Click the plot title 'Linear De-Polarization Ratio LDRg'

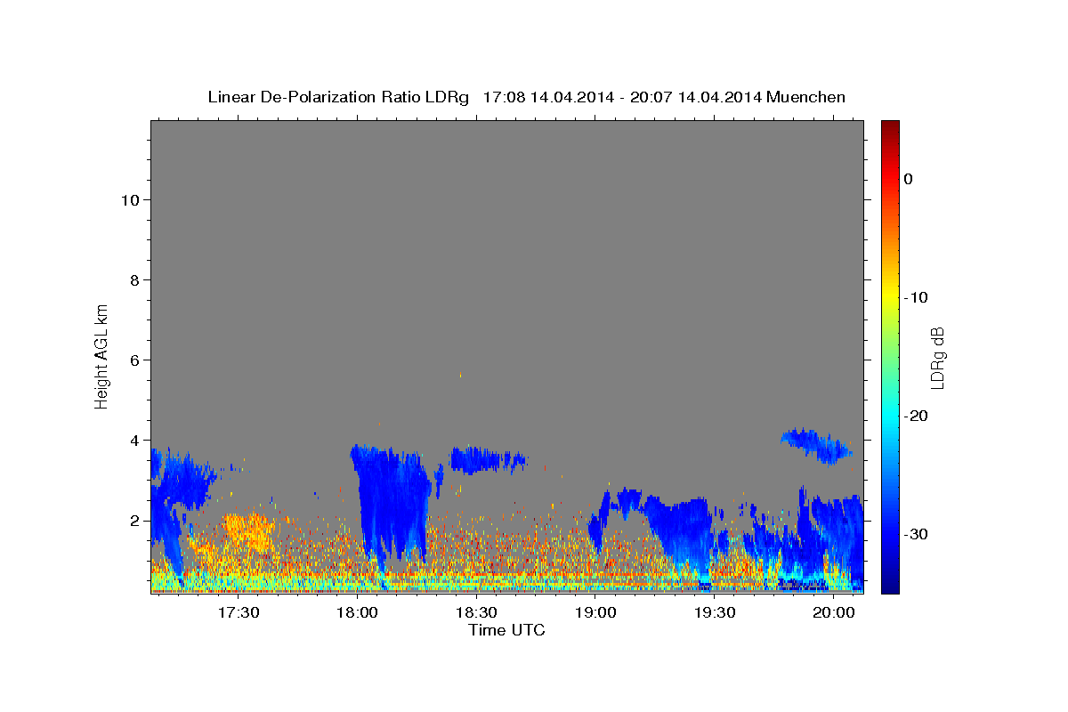[338, 97]
